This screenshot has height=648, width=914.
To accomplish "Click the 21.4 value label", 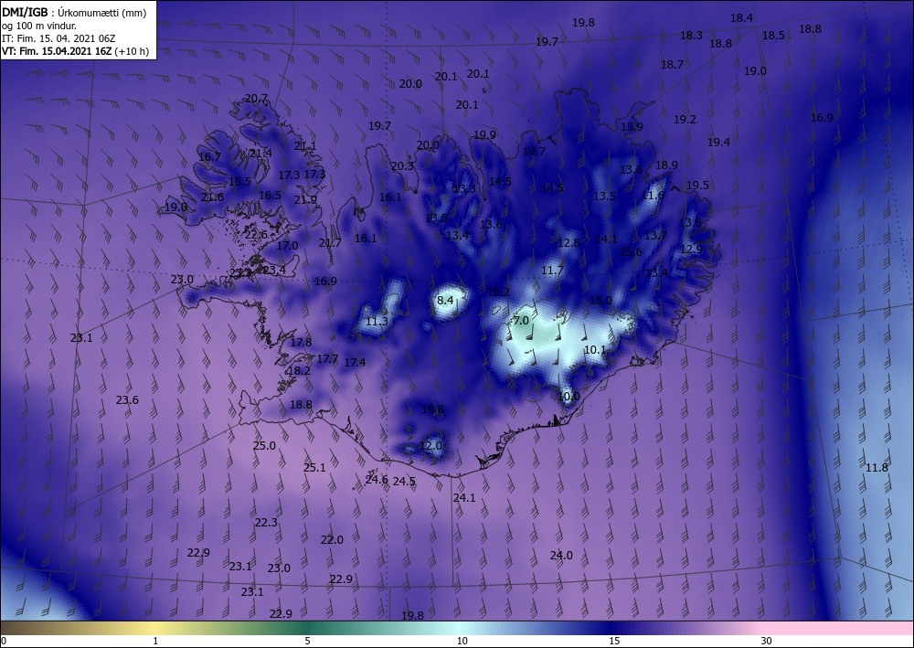I will (261, 153).
